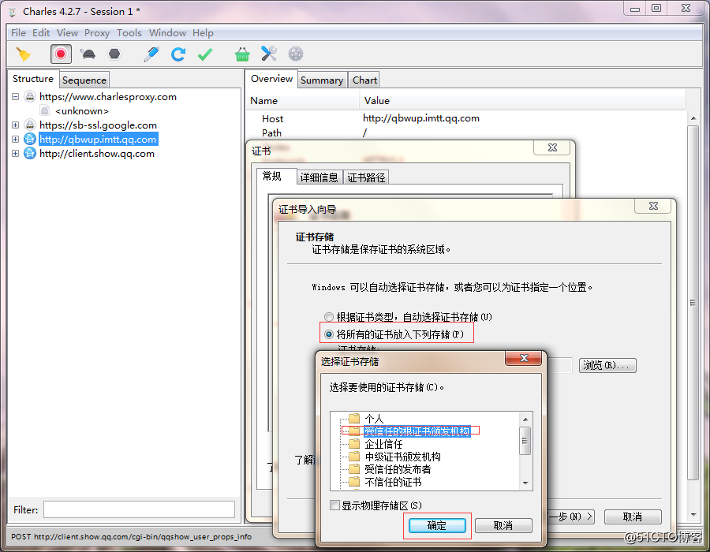Expand the sb-ssl.google.com tree node

pos(16,125)
